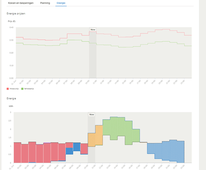Screen dimensions: 206x170
Task: Click the 0.30 price axis value
Action: click(11, 40)
